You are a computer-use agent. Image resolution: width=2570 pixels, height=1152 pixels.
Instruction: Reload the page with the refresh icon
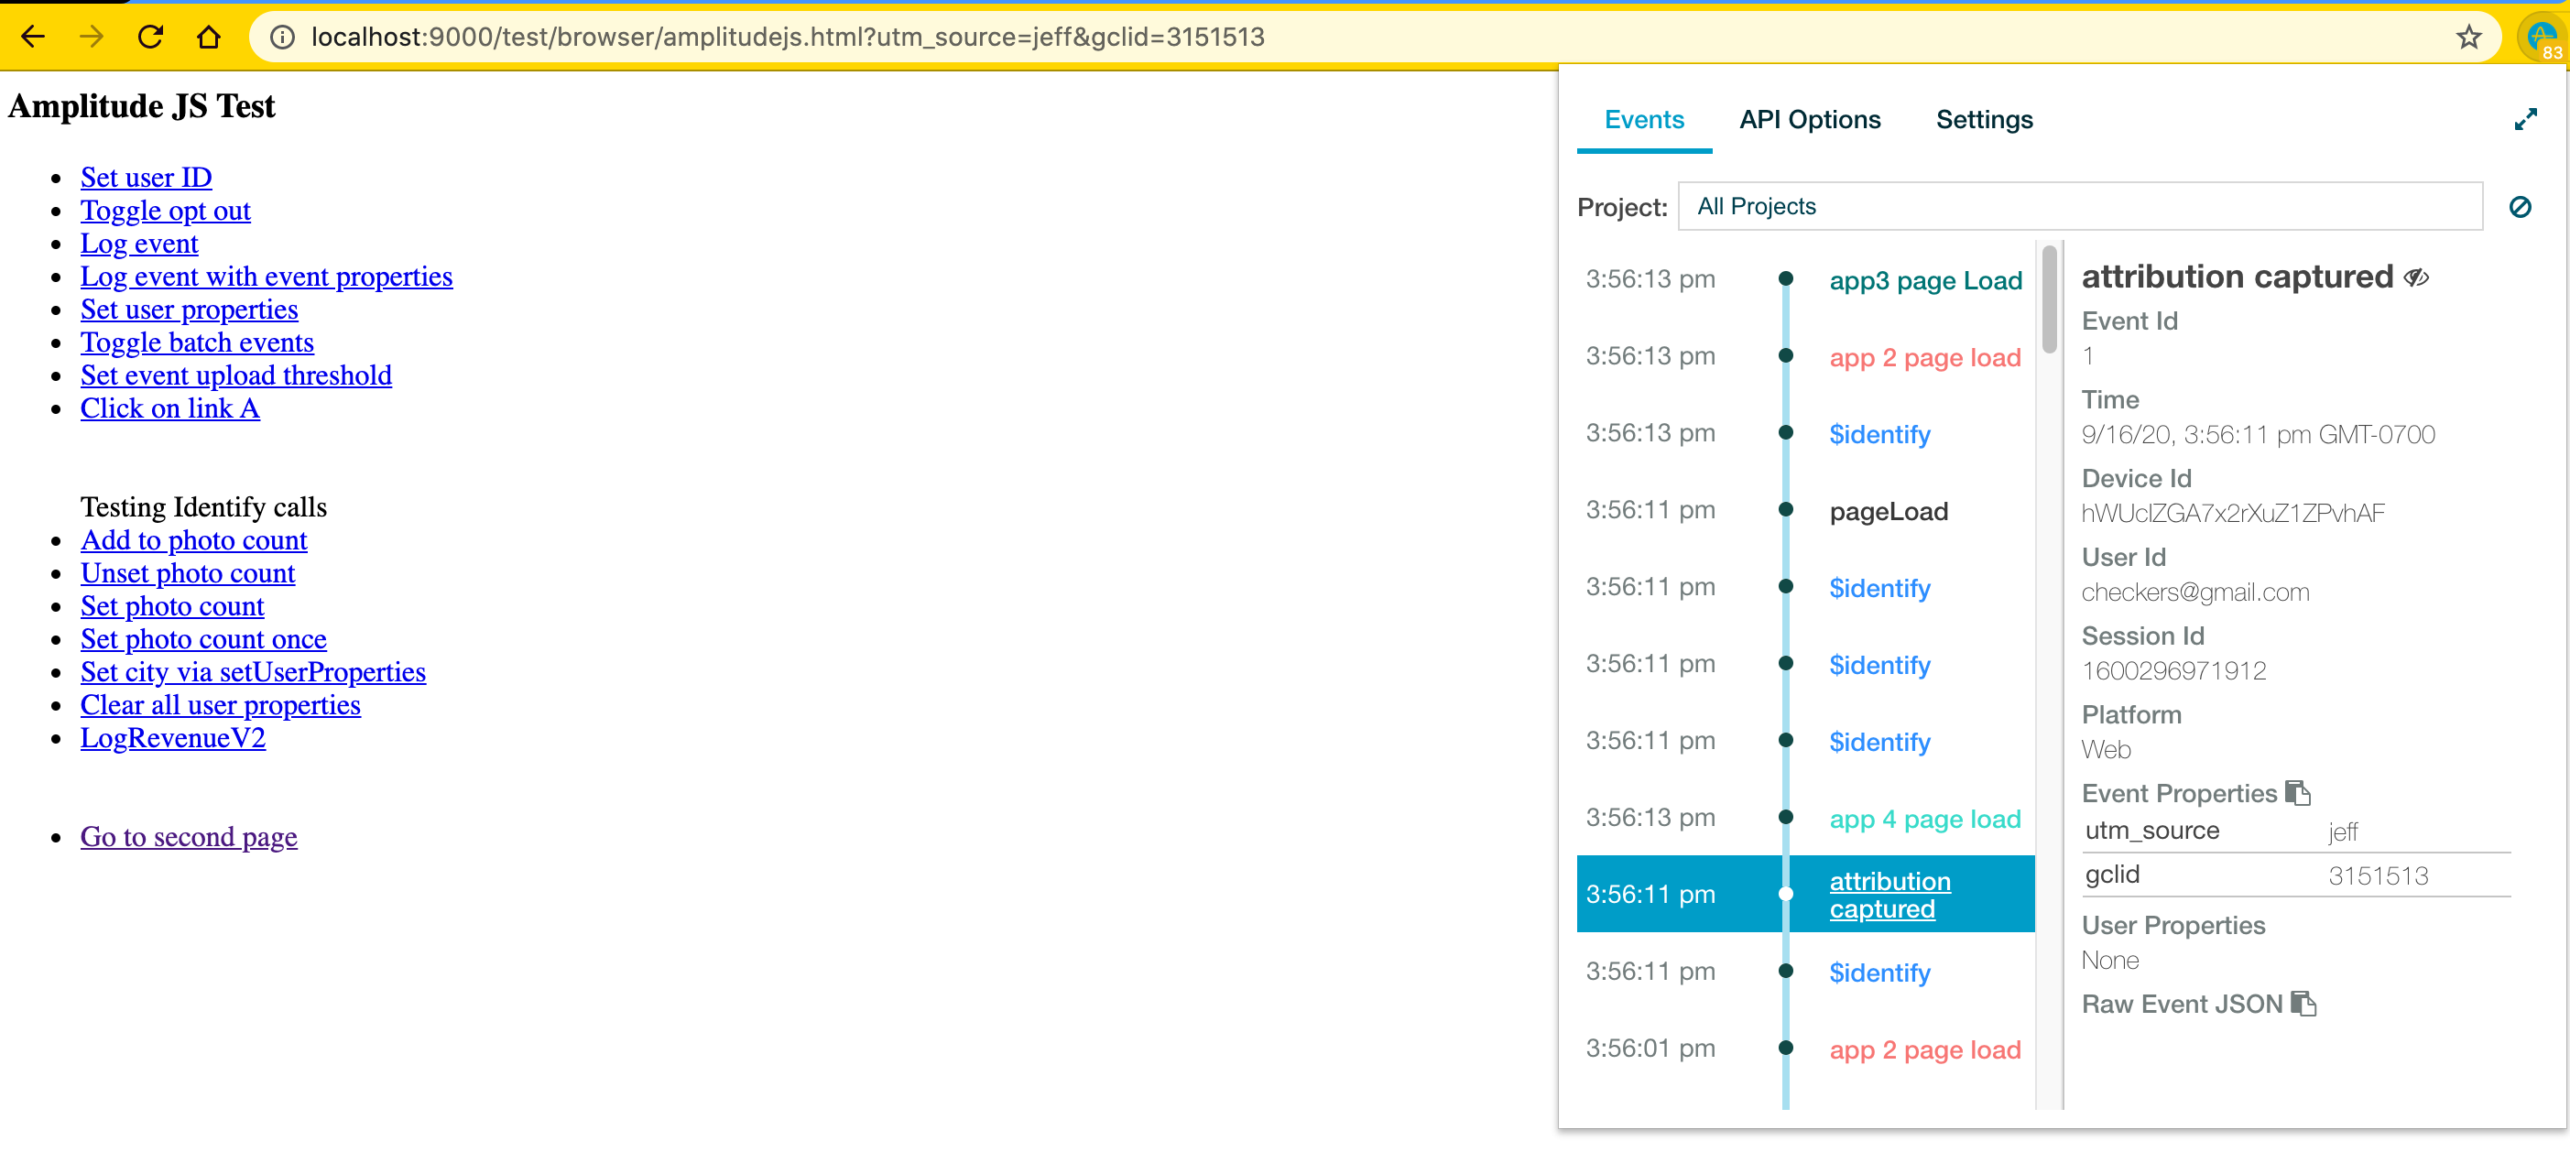pyautogui.click(x=150, y=38)
